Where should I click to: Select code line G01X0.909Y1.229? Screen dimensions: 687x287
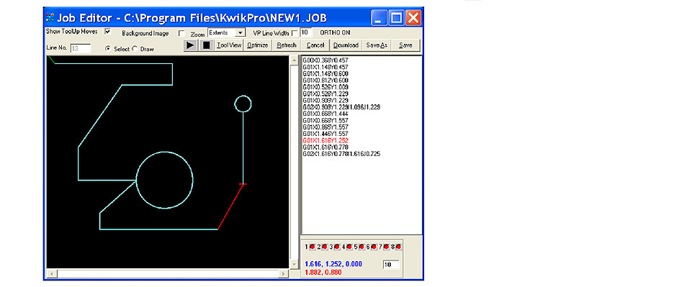click(325, 101)
